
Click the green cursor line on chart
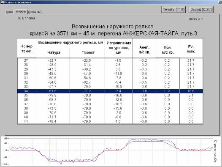tap(49, 151)
